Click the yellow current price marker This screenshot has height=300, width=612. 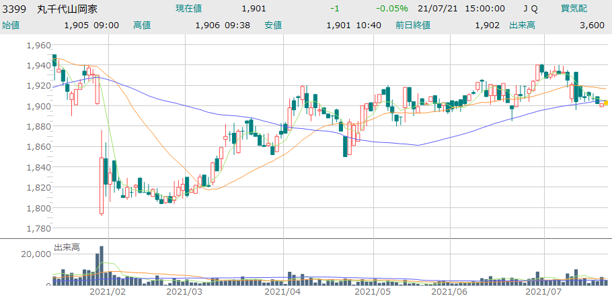pyautogui.click(x=606, y=103)
